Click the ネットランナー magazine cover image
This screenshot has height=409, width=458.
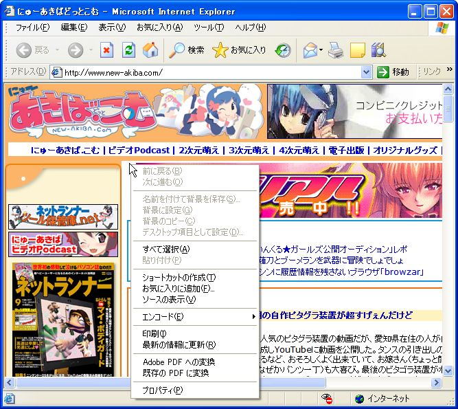click(x=63, y=320)
